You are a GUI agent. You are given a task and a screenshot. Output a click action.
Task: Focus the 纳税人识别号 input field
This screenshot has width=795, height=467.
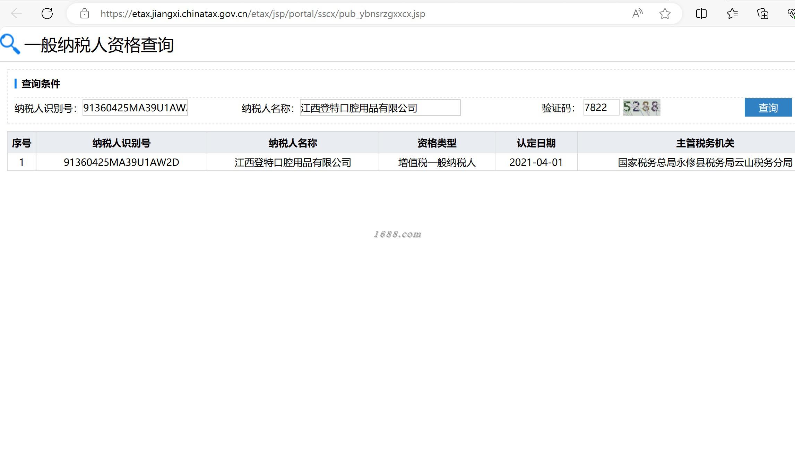point(135,108)
